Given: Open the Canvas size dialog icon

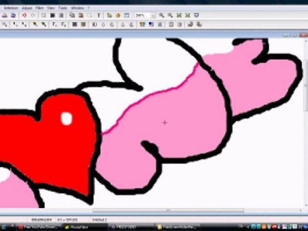Looking at the screenshot, I should coord(81,15).
